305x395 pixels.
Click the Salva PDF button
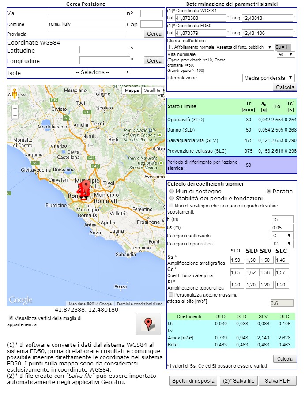click(x=277, y=380)
